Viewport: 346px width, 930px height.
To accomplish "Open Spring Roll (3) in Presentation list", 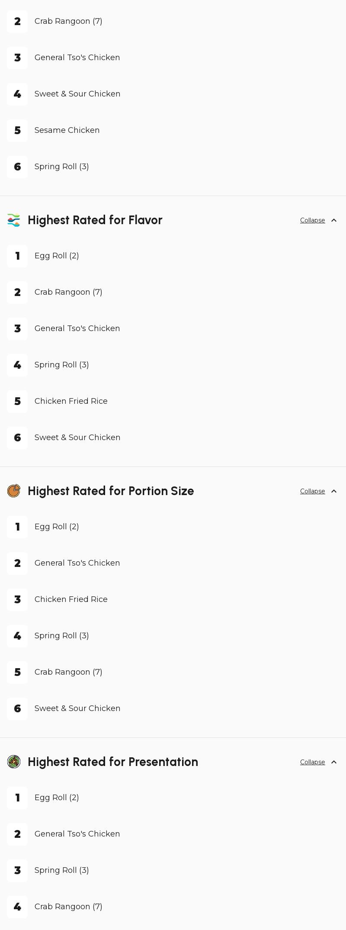I will (61, 870).
